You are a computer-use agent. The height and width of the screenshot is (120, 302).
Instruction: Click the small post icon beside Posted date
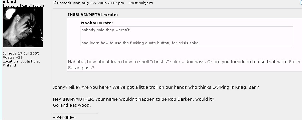pyautogui.click(x=55, y=3)
